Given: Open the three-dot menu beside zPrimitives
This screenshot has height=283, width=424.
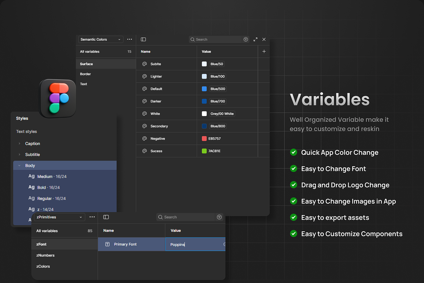Looking at the screenshot, I should coord(92,217).
